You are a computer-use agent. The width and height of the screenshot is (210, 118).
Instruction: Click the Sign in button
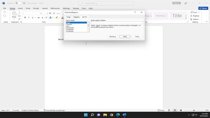(x=177, y=3)
